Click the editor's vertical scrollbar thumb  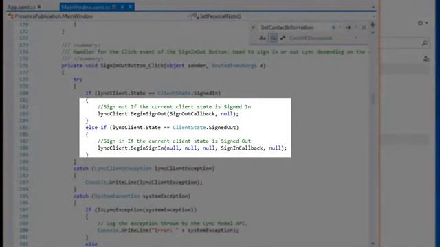(373, 99)
